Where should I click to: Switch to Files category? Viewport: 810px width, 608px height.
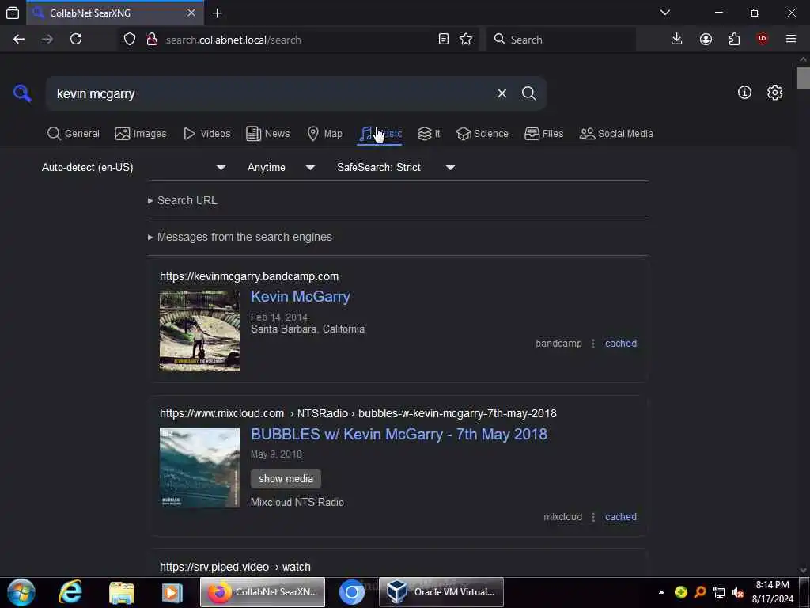pos(544,134)
